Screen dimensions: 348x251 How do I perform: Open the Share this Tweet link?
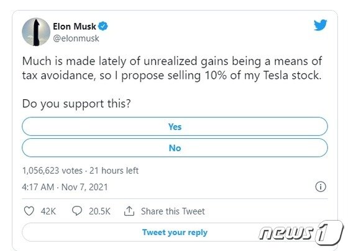click(x=173, y=211)
